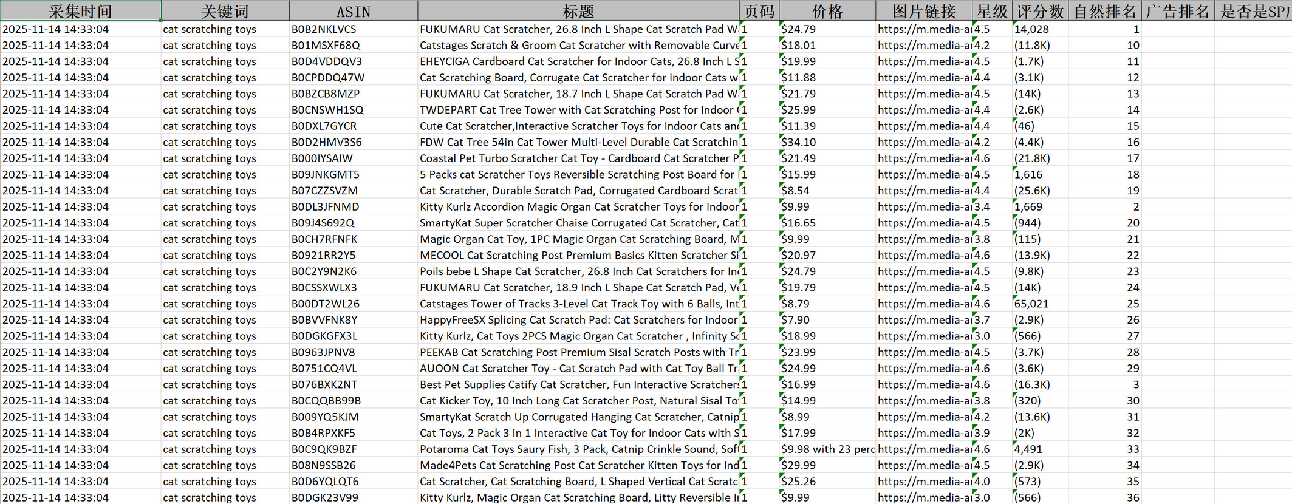Select the 标题 column header
Screen dimensions: 1292x504
578,11
